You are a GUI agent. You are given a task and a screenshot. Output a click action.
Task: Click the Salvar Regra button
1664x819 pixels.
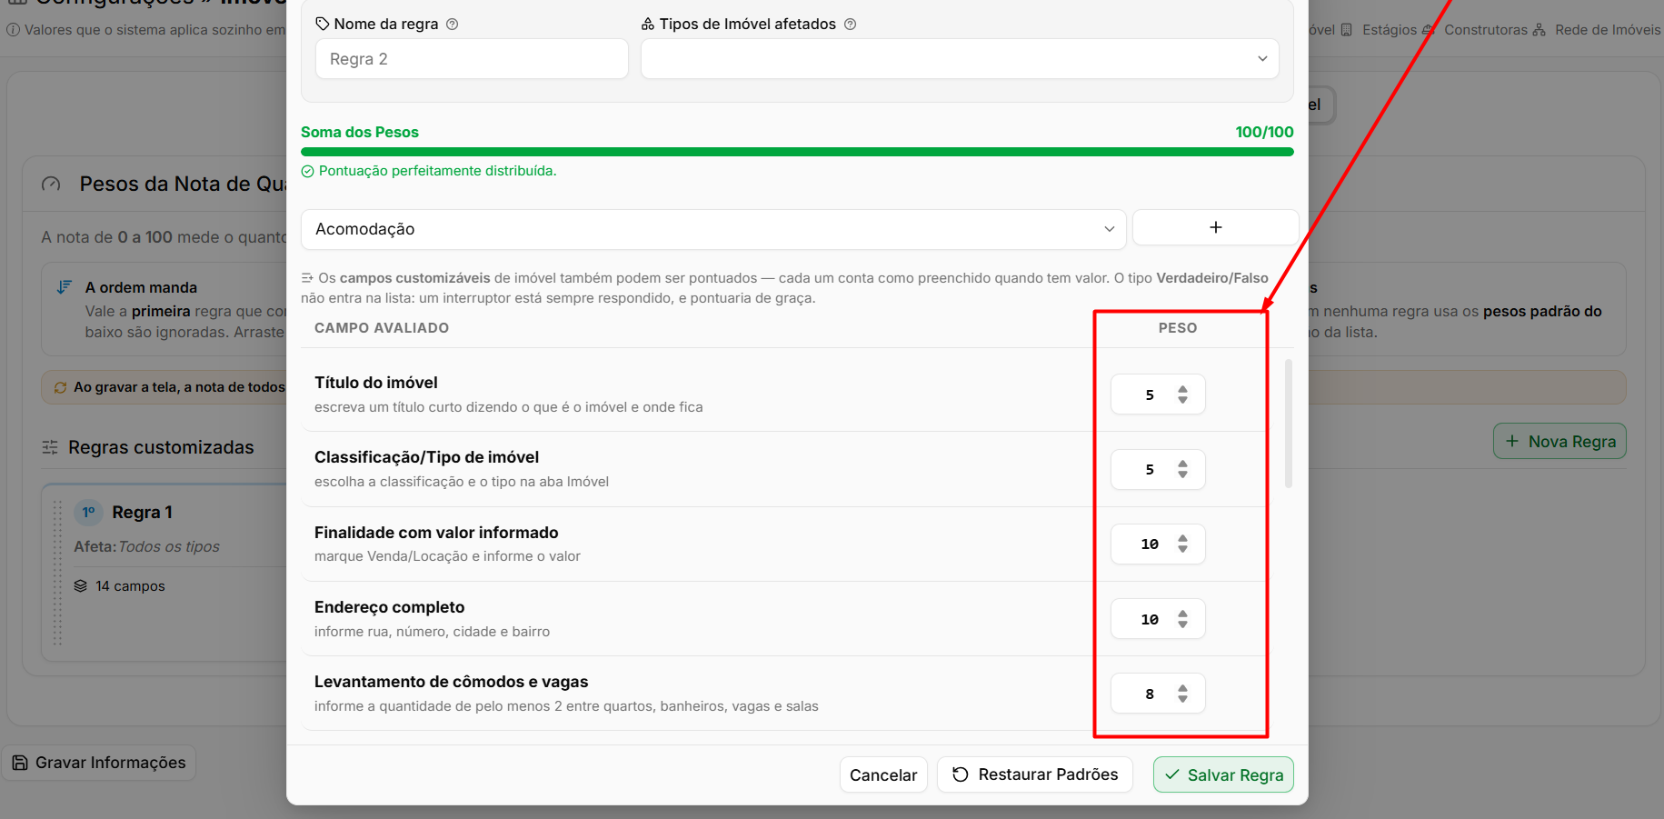pyautogui.click(x=1223, y=774)
